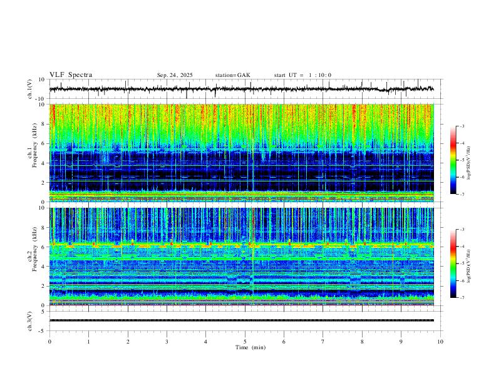Click the ch.2 PSD color scale bar

coord(453,263)
